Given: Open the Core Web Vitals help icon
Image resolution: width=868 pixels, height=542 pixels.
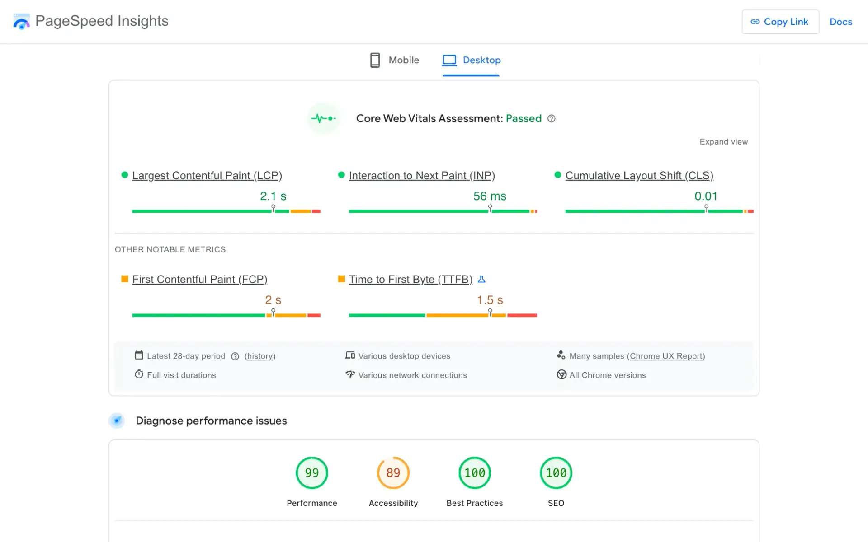Looking at the screenshot, I should pos(552,119).
